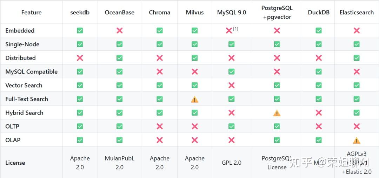Click the red cross for Chroma MySQL Compatible
379x178 pixels.
(x=160, y=71)
